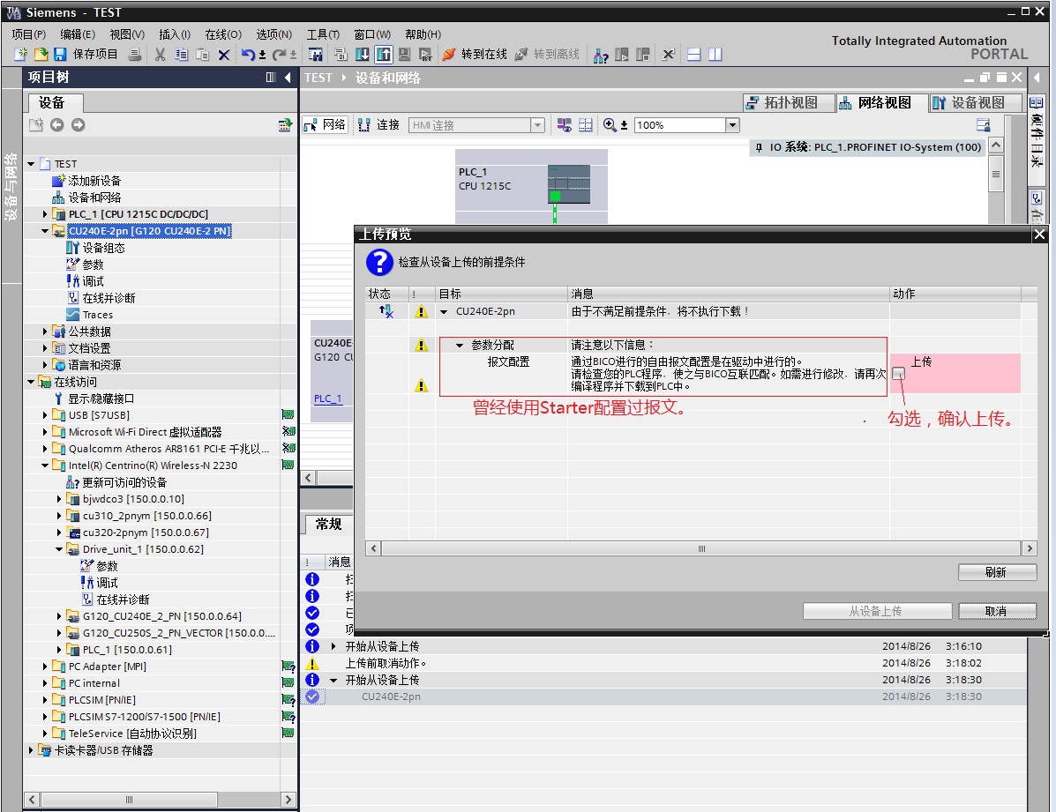Click the PLC_1 device thumbnail in network view
This screenshot has height=812, width=1056.
(x=568, y=183)
